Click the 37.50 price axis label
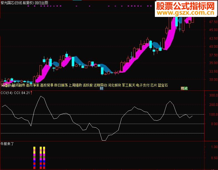 [x=214, y=55]
